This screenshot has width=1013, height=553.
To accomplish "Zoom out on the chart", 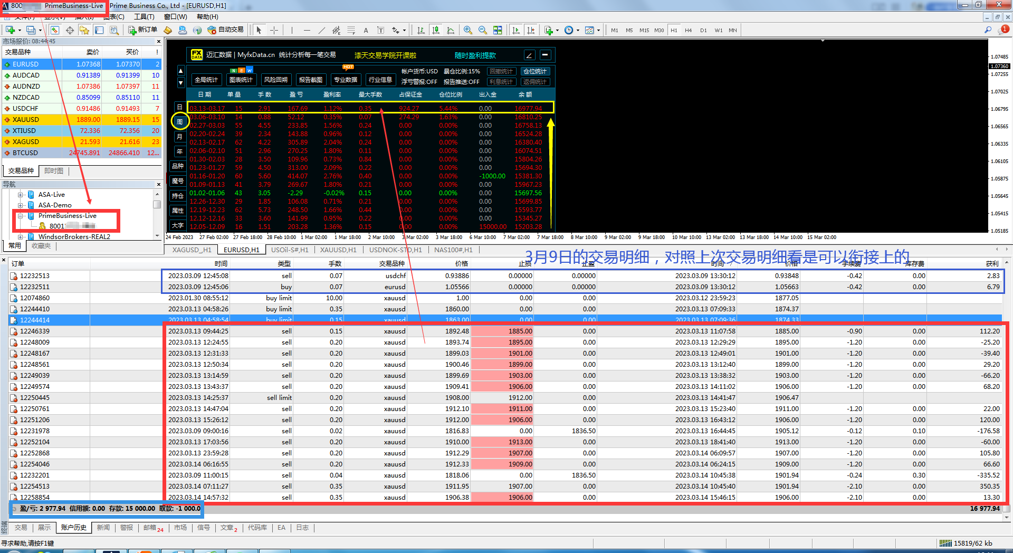I will 482,30.
